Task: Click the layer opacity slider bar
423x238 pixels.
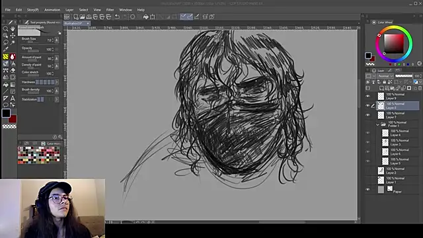Action: [404, 76]
